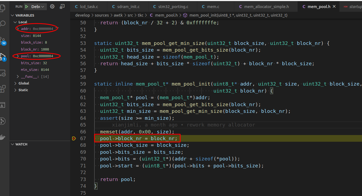Expand the pool variable
362x196 pixels.
pos(18,56)
